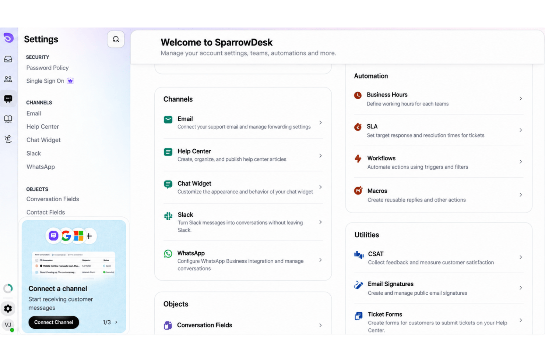Advance promo card with 1/3 arrow
The image size is (545, 363).
tap(116, 322)
